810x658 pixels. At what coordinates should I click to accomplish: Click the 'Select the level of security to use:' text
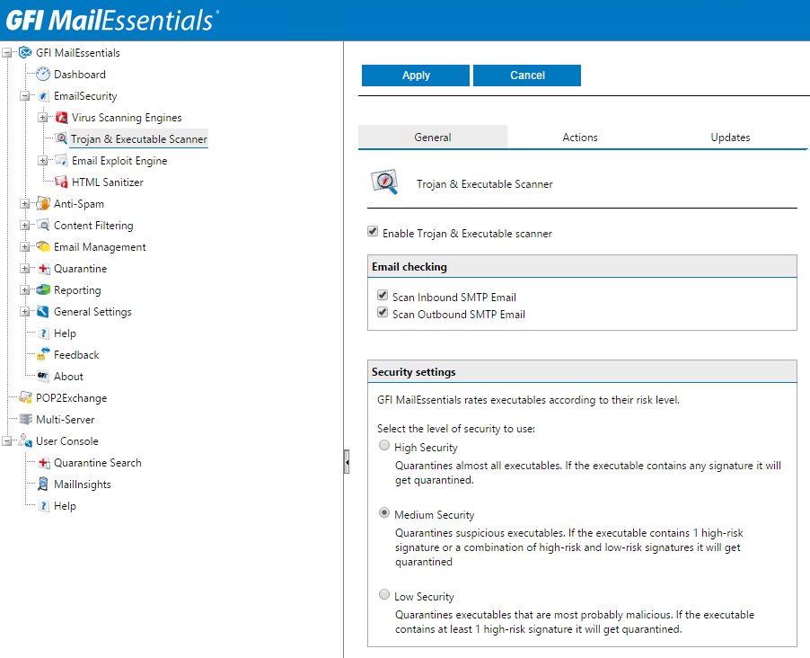coord(456,428)
